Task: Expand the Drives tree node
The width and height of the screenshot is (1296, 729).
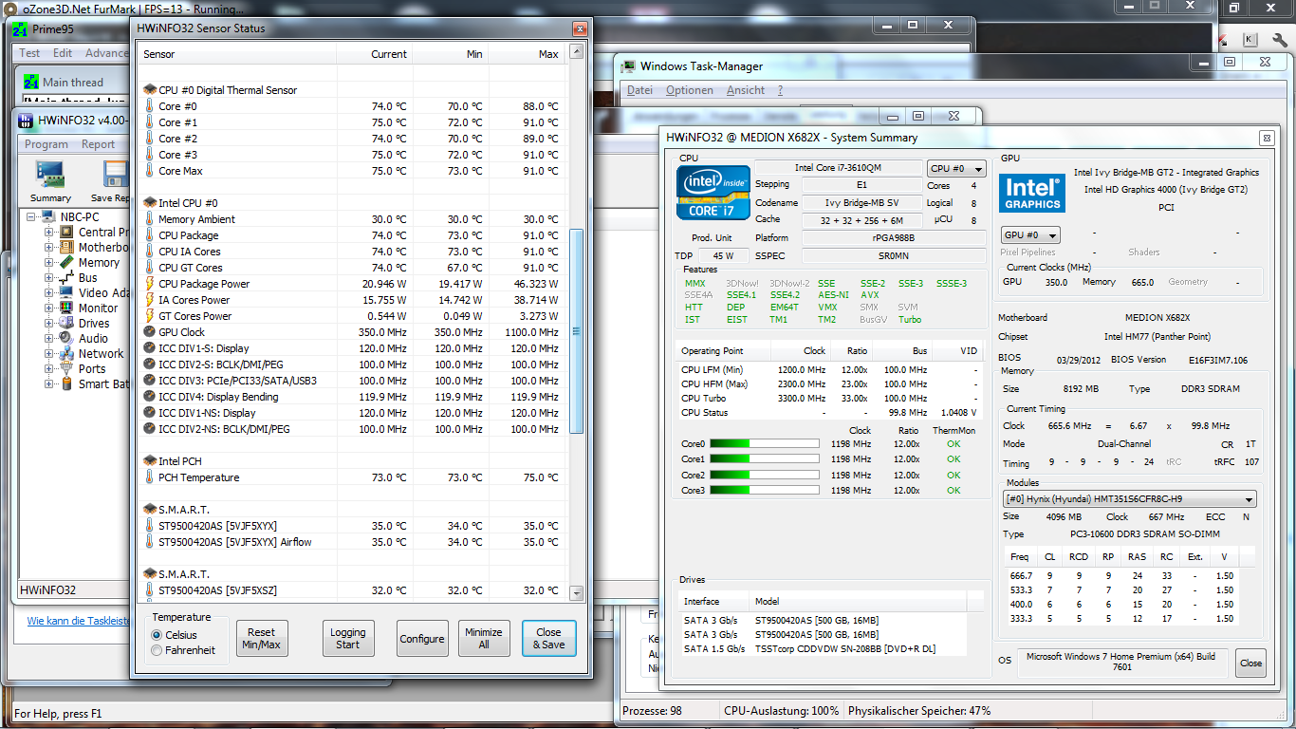Action: (x=49, y=323)
